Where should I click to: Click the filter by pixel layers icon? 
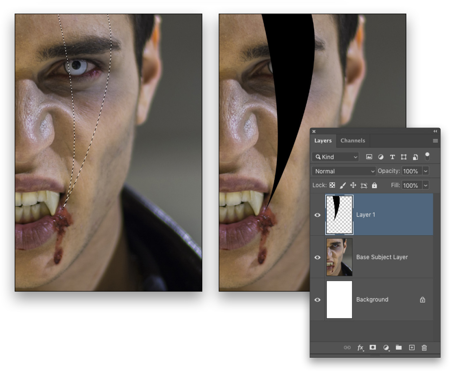[369, 157]
